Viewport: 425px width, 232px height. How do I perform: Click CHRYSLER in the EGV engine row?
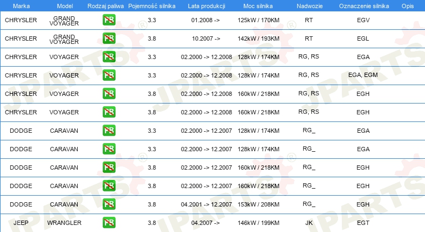[21, 20]
